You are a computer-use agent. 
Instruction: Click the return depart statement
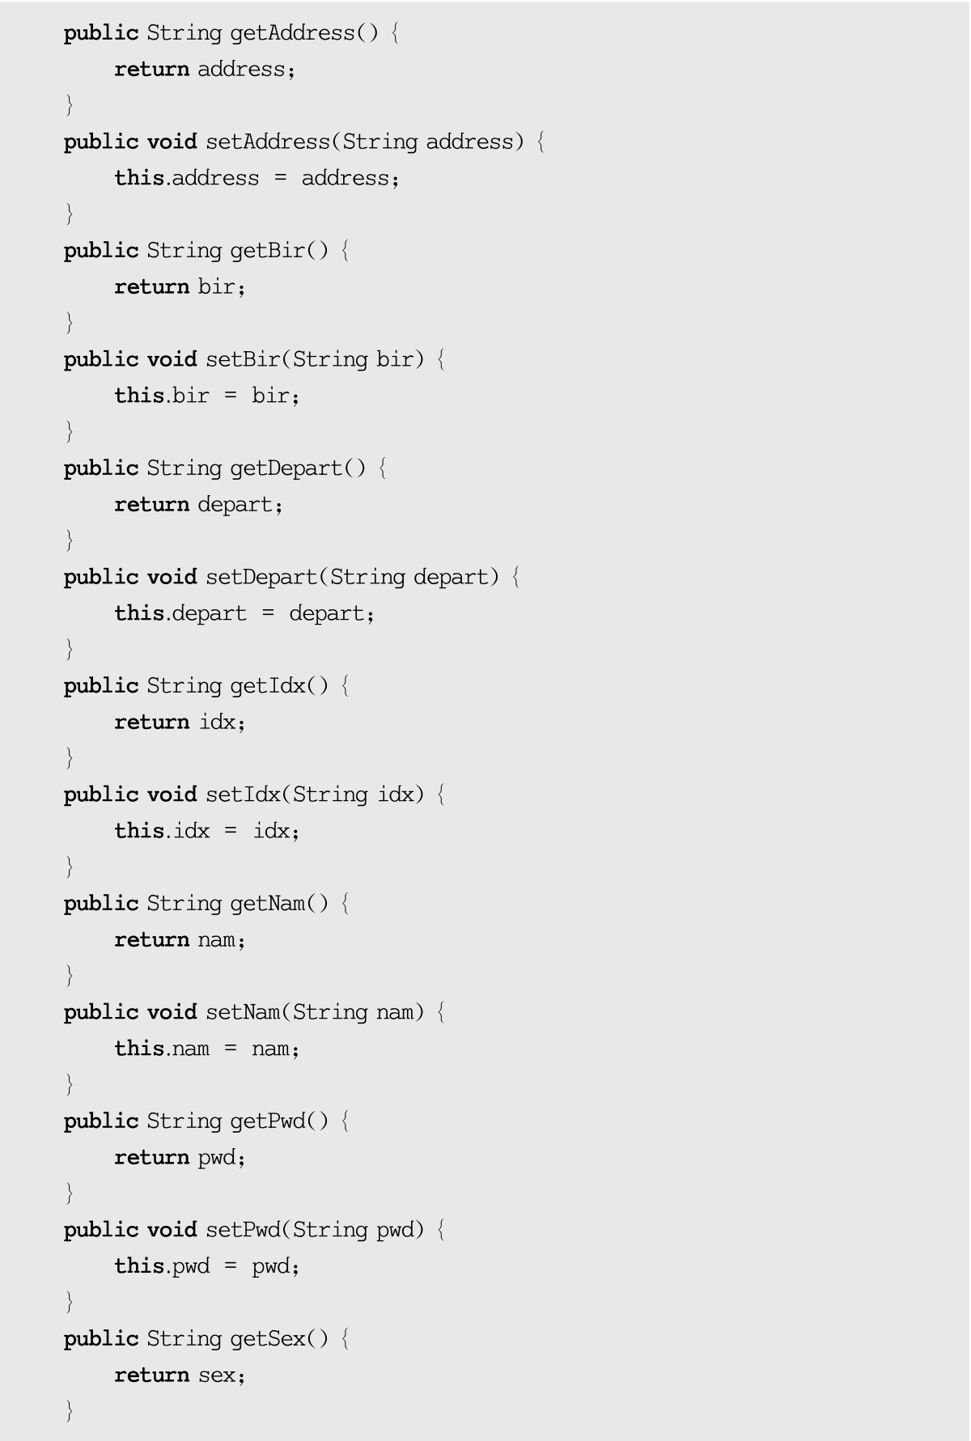(198, 505)
